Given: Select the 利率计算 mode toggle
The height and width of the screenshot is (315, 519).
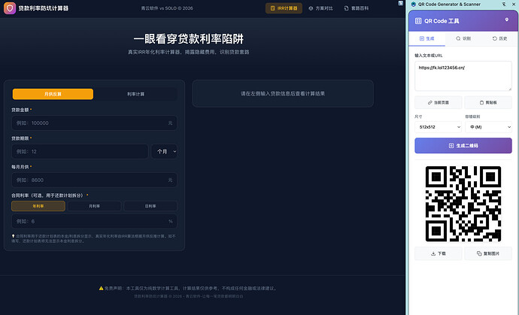Looking at the screenshot, I should [x=135, y=94].
